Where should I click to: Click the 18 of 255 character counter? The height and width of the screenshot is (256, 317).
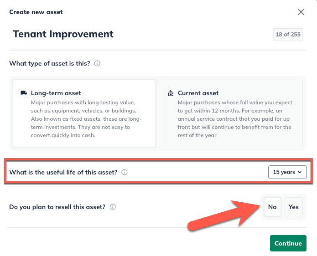(288, 35)
